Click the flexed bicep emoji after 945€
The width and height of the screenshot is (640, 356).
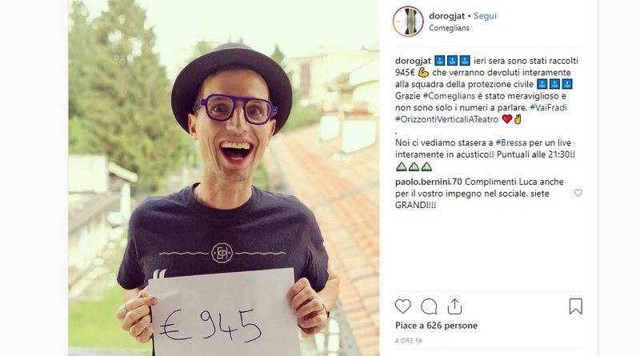click(423, 73)
